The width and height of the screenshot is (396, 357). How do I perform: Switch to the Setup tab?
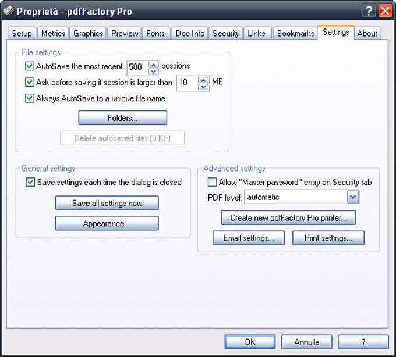point(22,33)
